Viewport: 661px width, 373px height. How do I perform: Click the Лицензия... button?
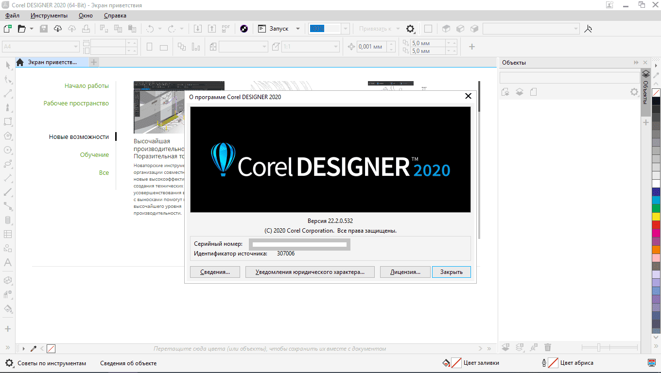[405, 272]
